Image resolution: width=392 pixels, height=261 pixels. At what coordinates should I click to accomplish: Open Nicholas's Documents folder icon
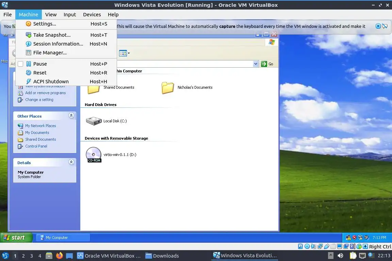pos(167,88)
